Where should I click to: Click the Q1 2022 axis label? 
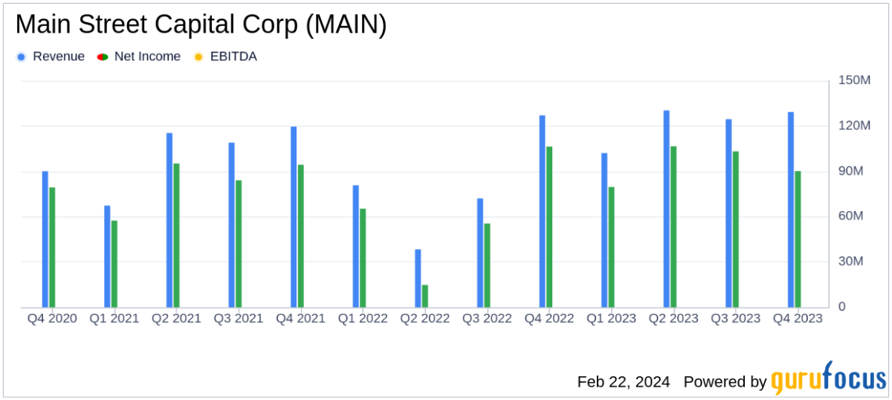[x=363, y=318]
